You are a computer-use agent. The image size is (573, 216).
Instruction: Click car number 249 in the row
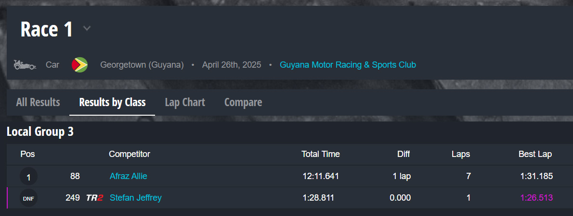(x=72, y=198)
